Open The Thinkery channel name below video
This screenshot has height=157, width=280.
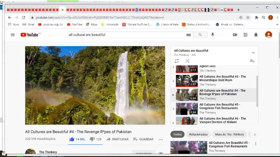pyautogui.click(x=48, y=152)
